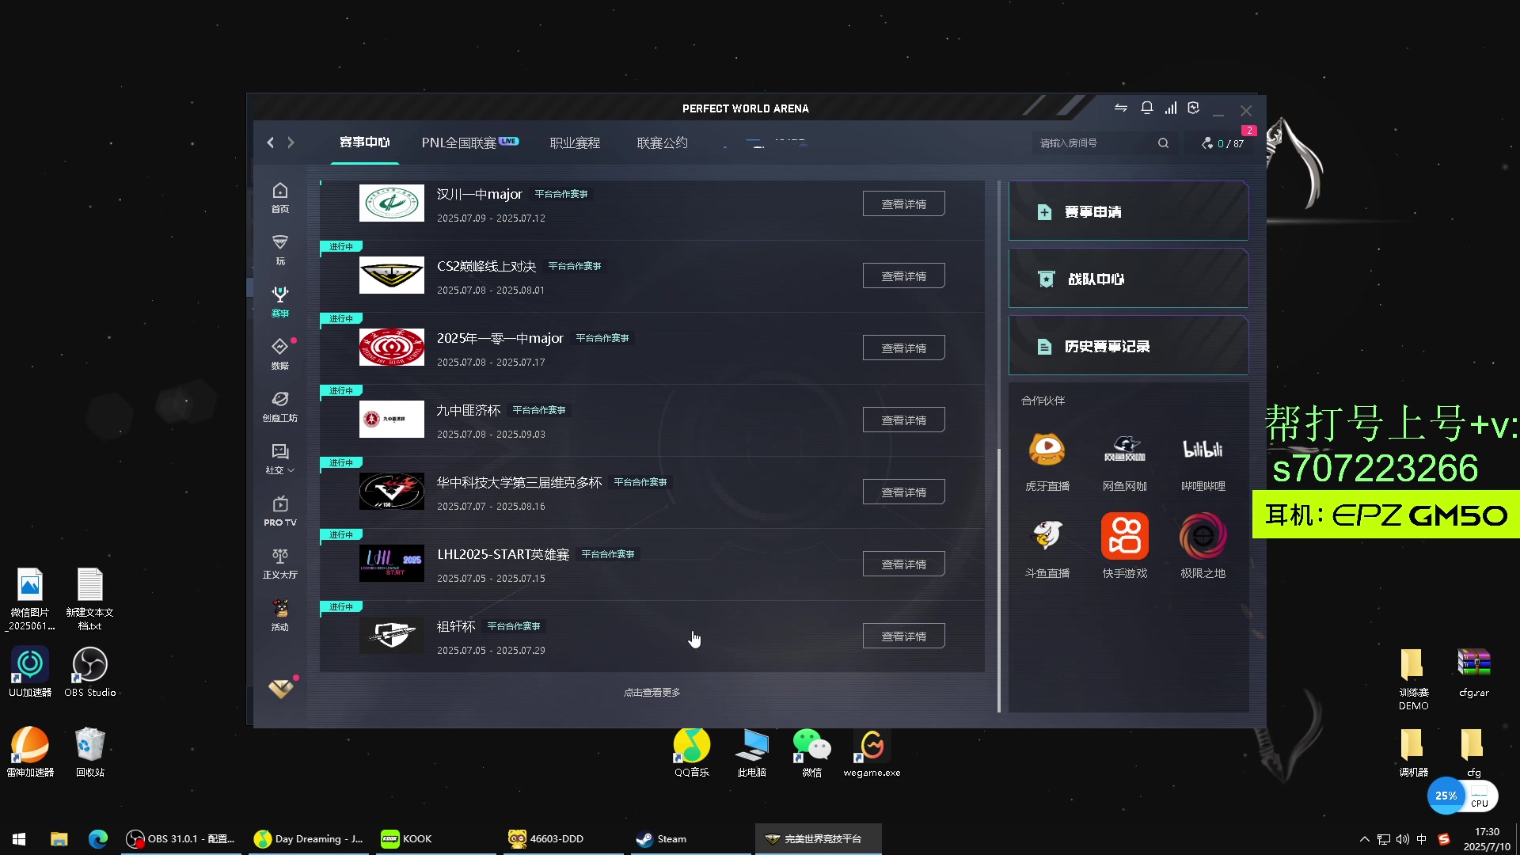
Task: Click the swap arrows icon in title bar
Action: (x=1121, y=108)
